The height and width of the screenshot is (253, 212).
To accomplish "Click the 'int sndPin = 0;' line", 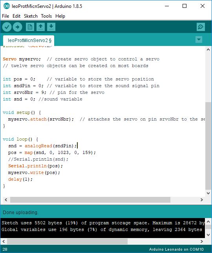I will pos(81,86).
